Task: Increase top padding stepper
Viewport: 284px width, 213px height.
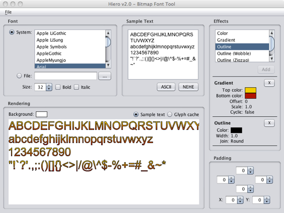Action: coord(250,169)
